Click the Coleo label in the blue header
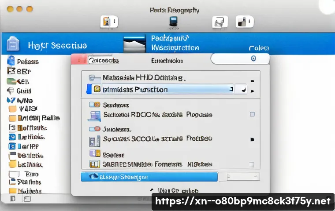335x211 pixels. (x=259, y=47)
